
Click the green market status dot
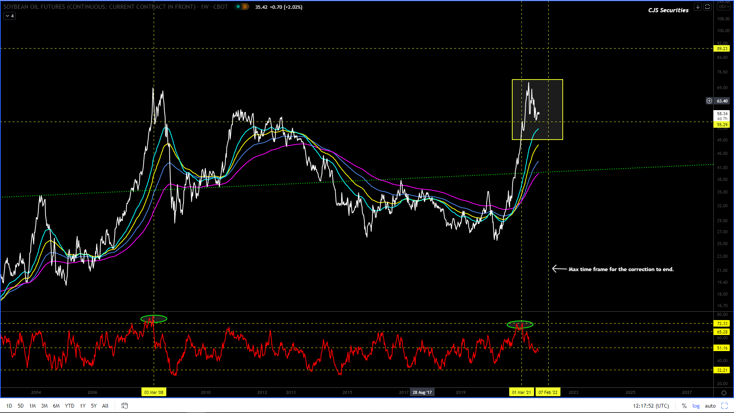click(x=238, y=7)
